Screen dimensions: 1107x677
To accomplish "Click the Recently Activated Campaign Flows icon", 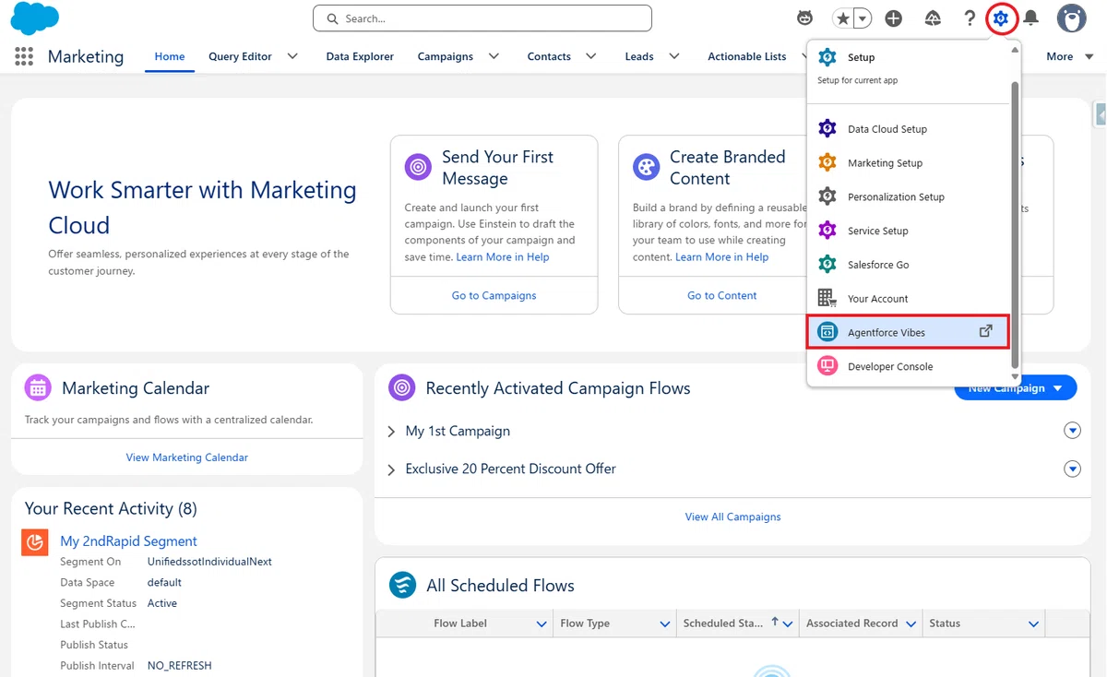I will pos(402,388).
